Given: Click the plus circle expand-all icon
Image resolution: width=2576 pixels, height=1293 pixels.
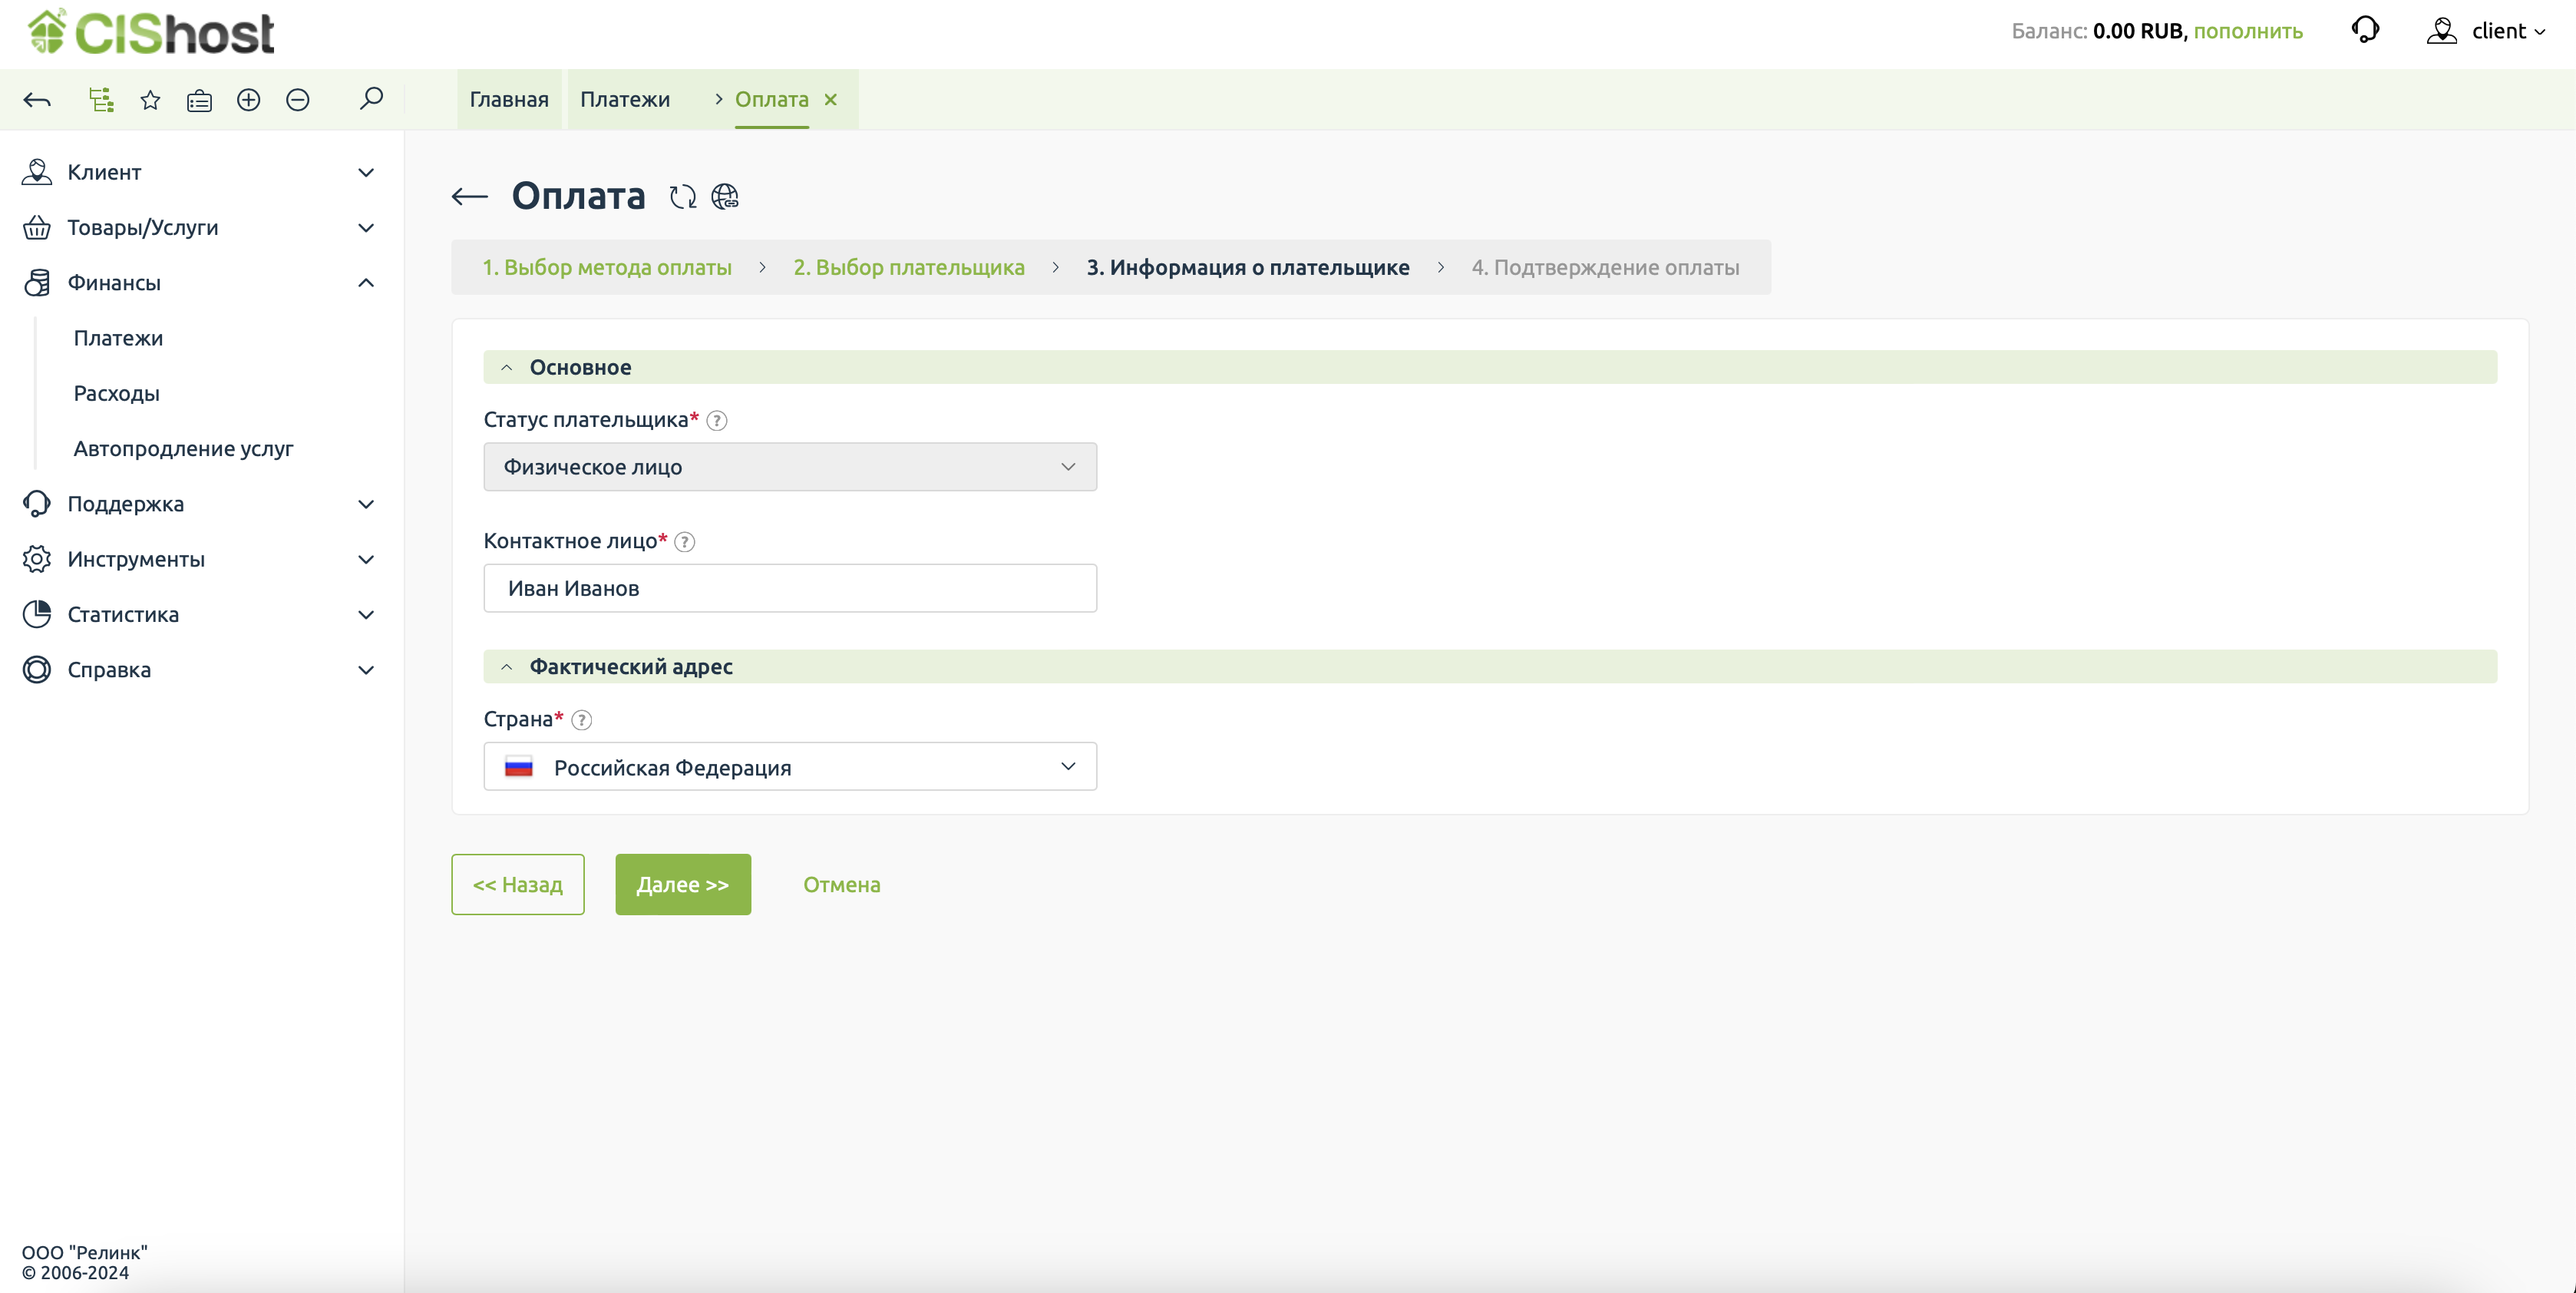Looking at the screenshot, I should pyautogui.click(x=248, y=99).
